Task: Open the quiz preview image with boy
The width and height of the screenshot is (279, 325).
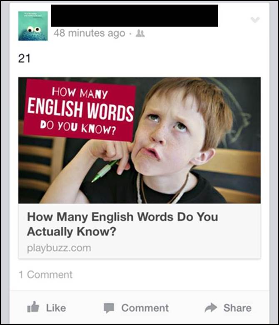Action: 139,140
